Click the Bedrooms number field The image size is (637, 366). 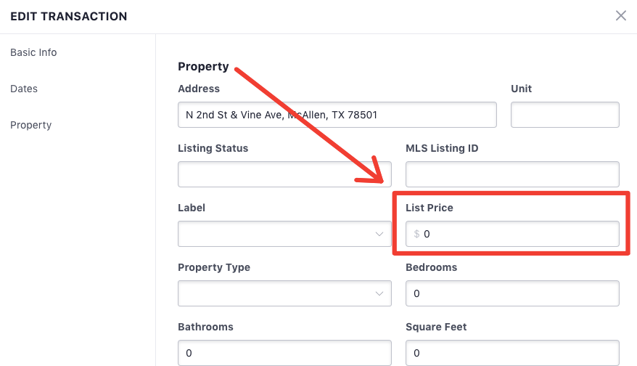(512, 293)
